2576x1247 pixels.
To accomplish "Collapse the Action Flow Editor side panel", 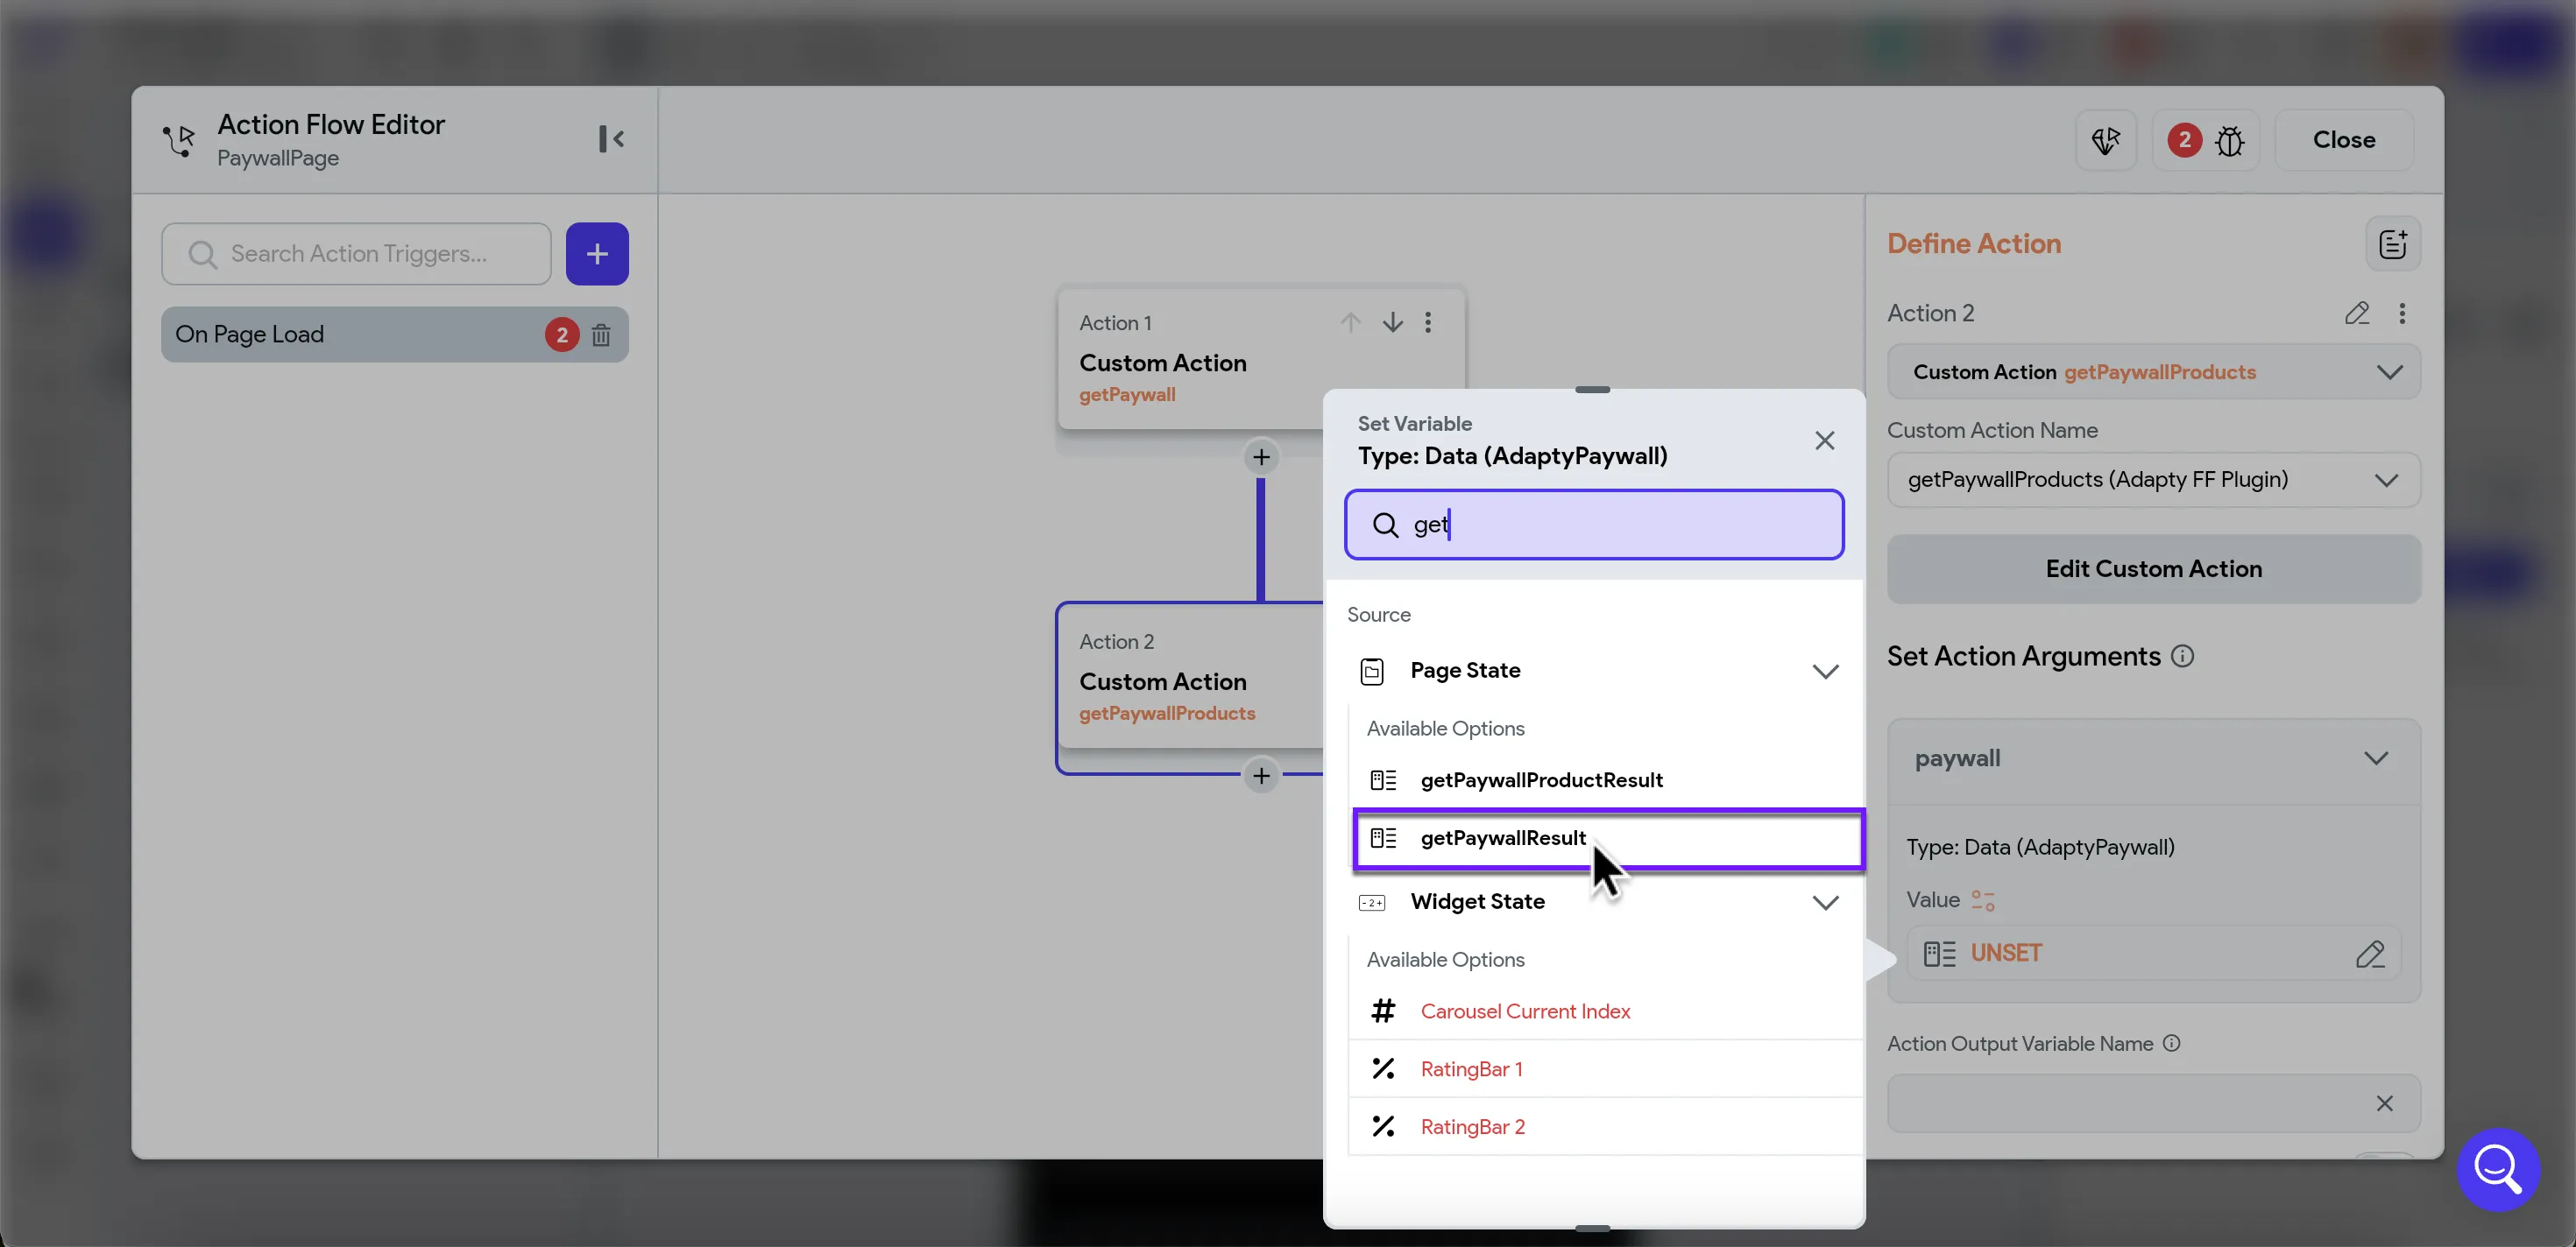I will point(611,139).
